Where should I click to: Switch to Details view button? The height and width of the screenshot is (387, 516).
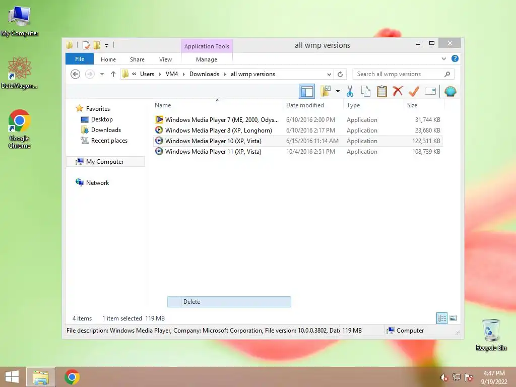[x=441, y=318]
